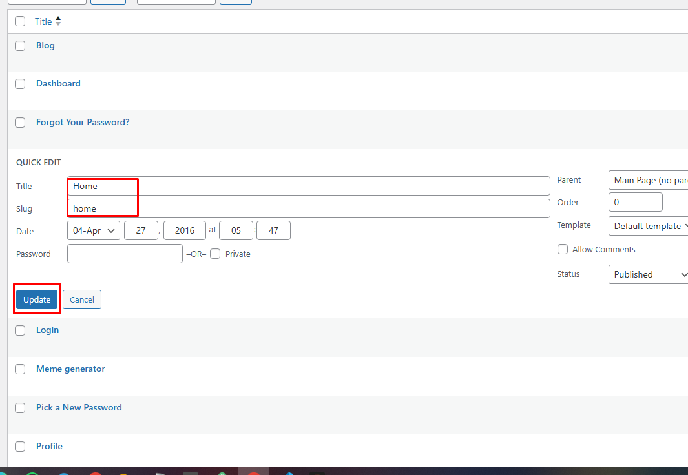The image size is (688, 475).
Task: Open the Profile page link
Action: [49, 446]
